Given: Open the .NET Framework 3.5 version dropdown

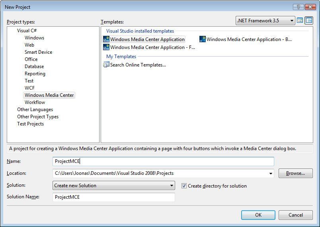Looking at the screenshot, I should (265, 21).
